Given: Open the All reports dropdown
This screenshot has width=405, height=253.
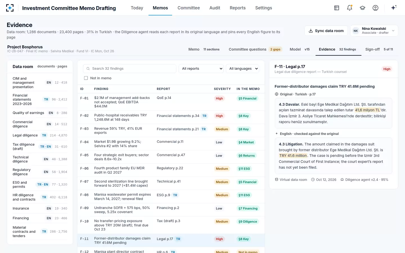Looking at the screenshot, I should click(201, 69).
